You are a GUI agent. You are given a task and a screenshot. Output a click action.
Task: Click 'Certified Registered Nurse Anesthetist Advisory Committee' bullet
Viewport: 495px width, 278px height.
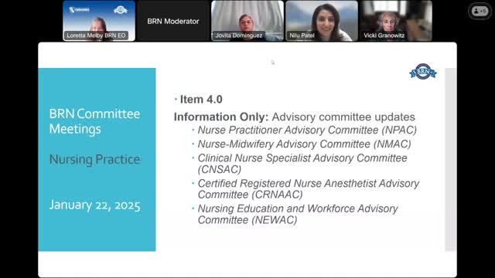pos(309,188)
